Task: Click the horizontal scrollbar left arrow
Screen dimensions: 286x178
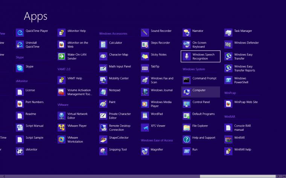Action: 4,176
